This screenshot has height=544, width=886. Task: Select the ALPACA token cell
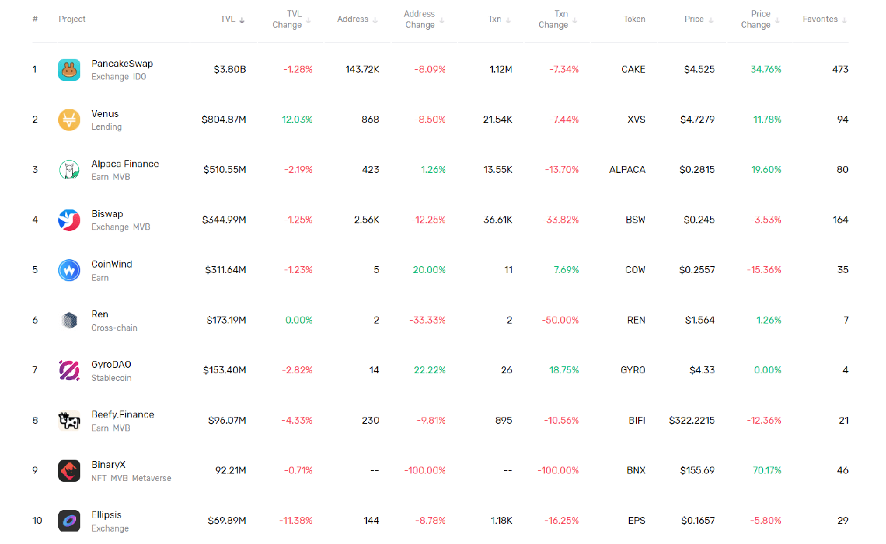(627, 169)
